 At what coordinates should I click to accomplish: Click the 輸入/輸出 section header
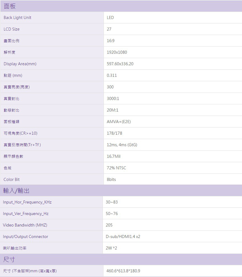coord(16,191)
